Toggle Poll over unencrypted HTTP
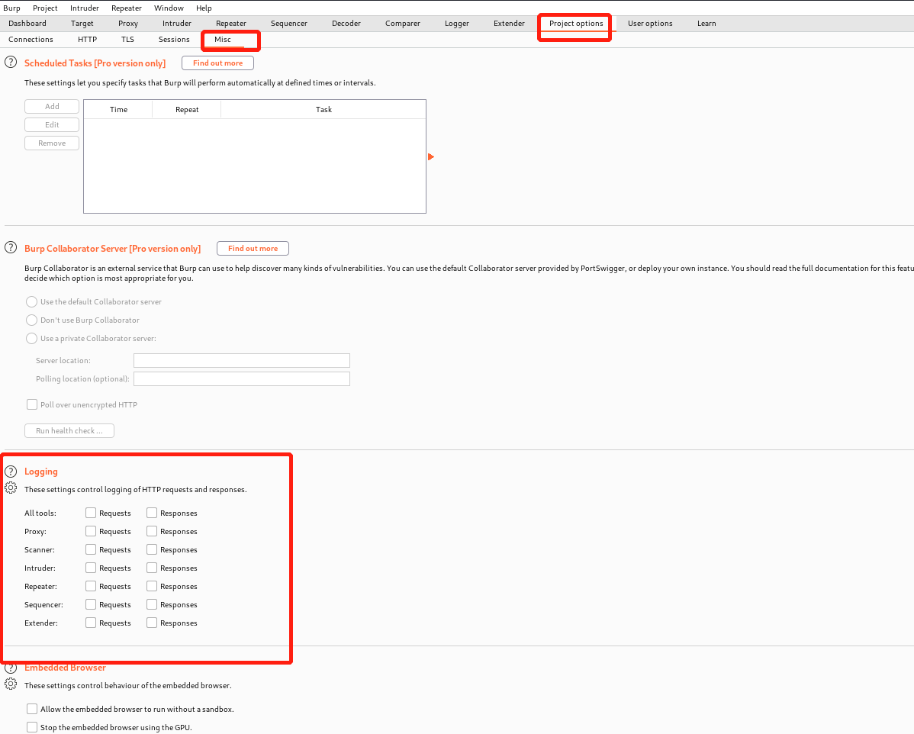 tap(32, 404)
